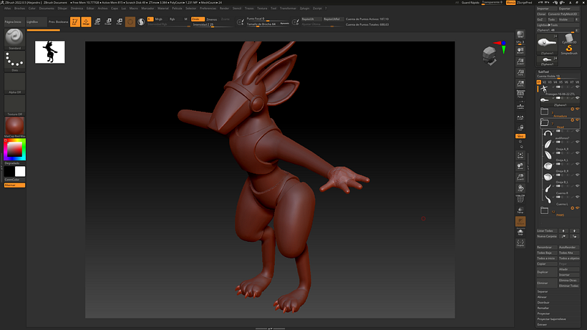Click the lock (XYZ) icon on right shelf

click(x=520, y=128)
